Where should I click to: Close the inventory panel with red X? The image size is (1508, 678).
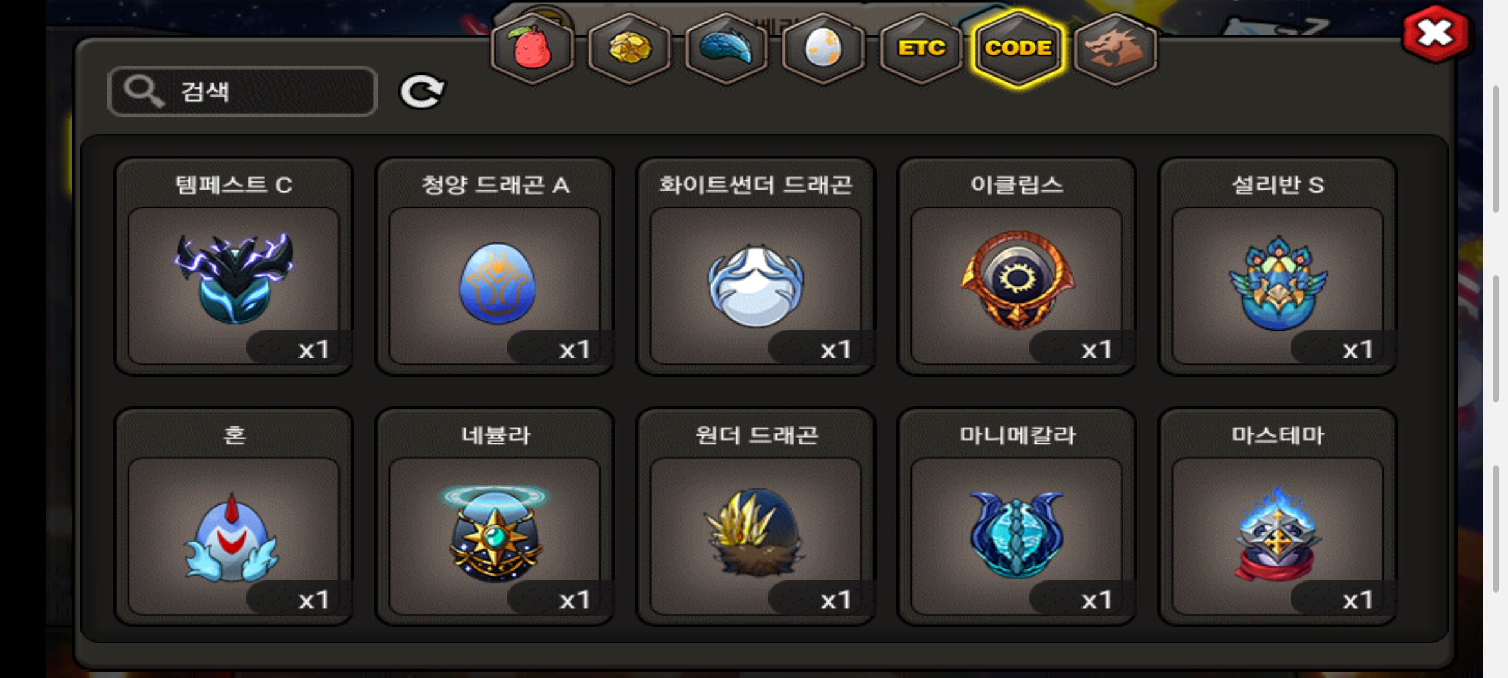[x=1436, y=34]
